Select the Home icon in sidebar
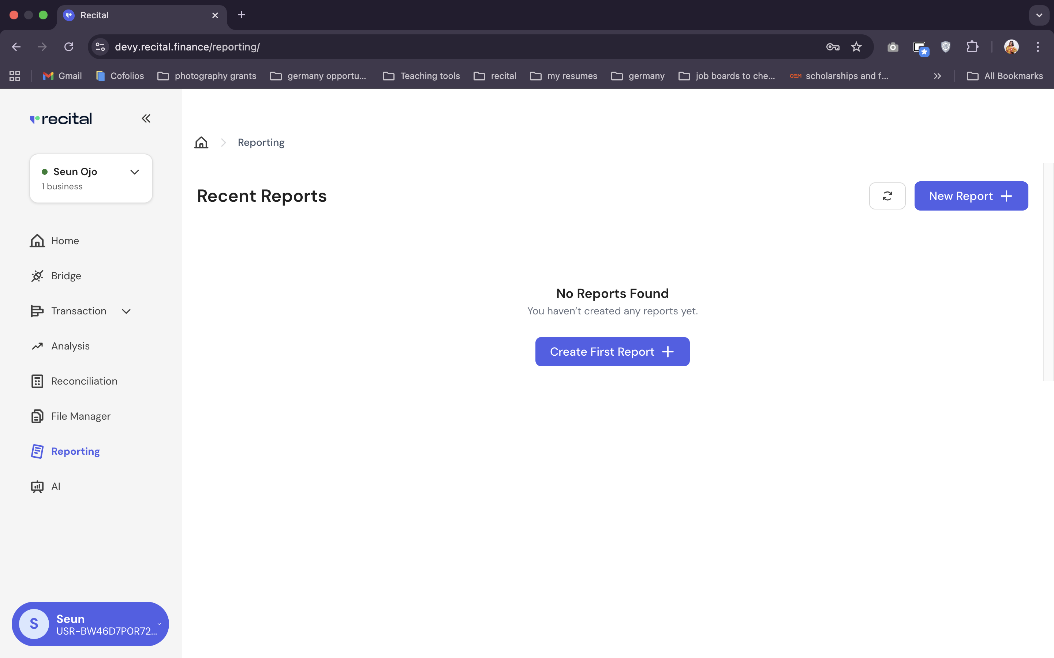The width and height of the screenshot is (1054, 658). [x=37, y=240]
